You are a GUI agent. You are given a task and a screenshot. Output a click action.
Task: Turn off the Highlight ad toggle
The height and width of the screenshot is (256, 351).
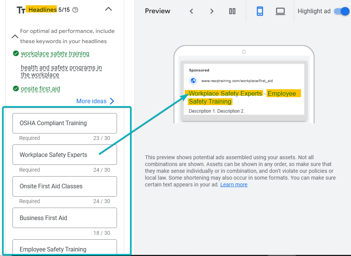pos(341,11)
